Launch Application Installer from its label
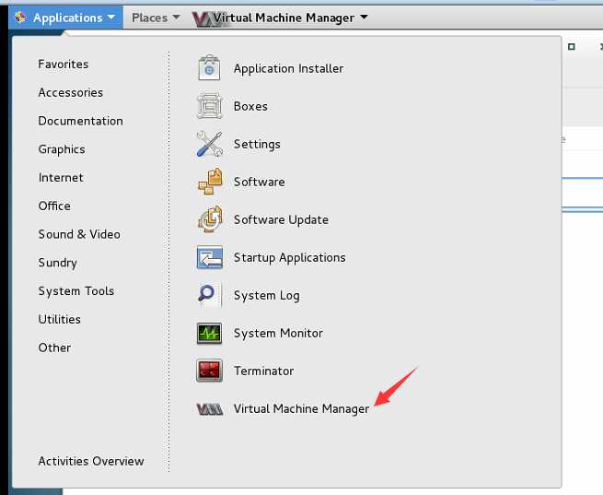 pos(289,68)
